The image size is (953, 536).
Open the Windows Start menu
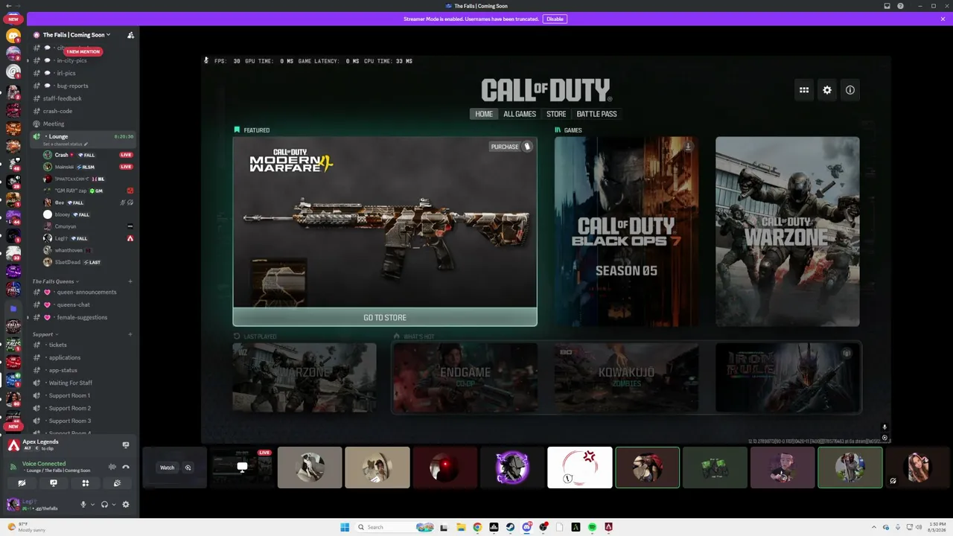tap(345, 527)
